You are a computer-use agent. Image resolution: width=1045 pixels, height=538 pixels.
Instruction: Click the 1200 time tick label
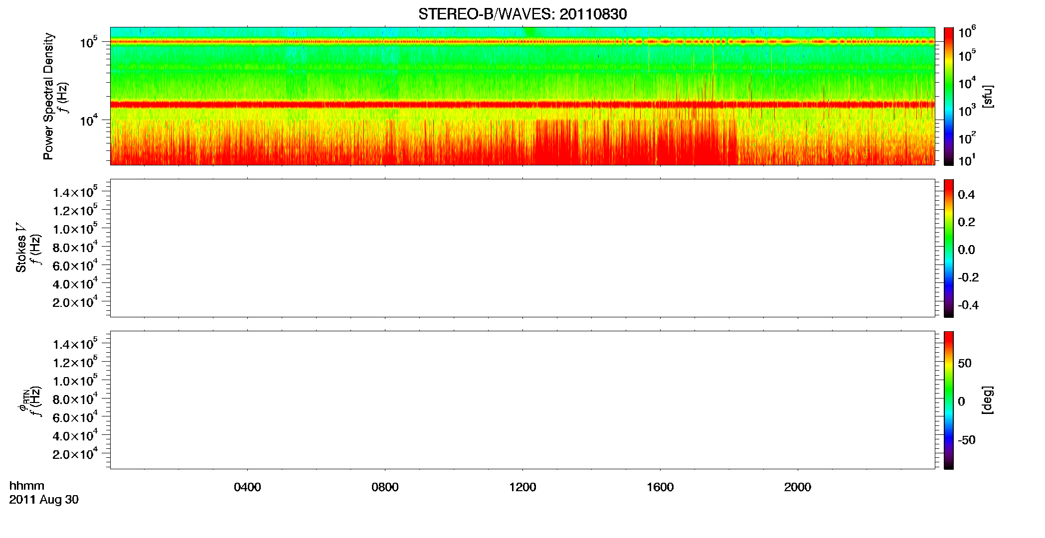coord(522,487)
